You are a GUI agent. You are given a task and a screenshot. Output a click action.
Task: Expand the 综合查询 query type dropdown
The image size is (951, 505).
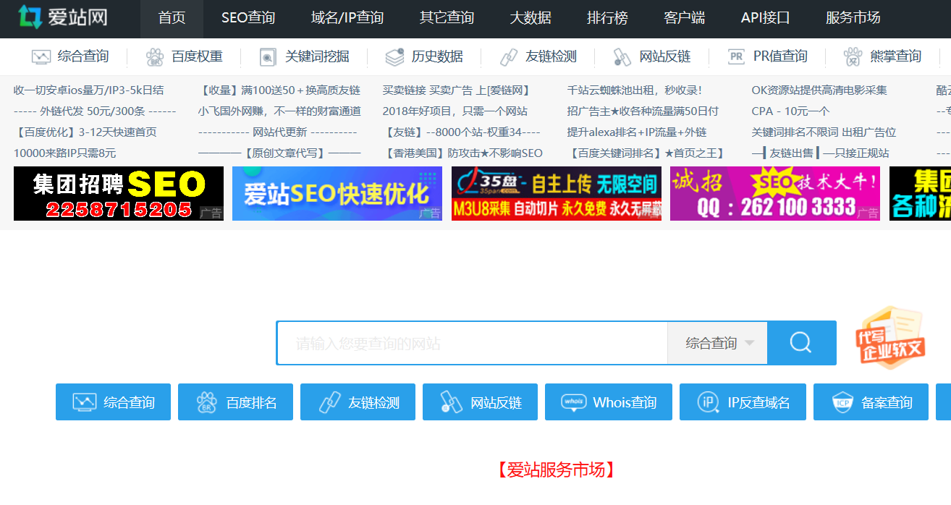[x=717, y=343]
